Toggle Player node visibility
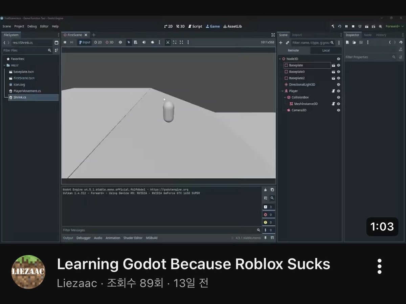The image size is (406, 304). coord(338,91)
